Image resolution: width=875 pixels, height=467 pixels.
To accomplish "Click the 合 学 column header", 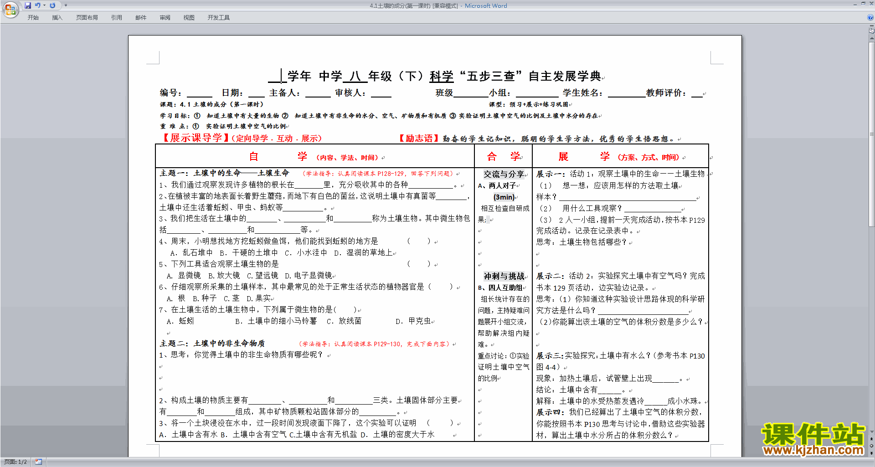I will point(503,157).
